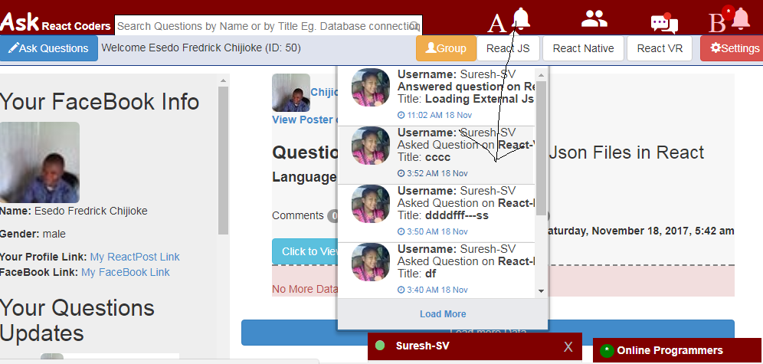Focus the Search Questions input field
The width and height of the screenshot is (763, 364).
click(x=268, y=26)
